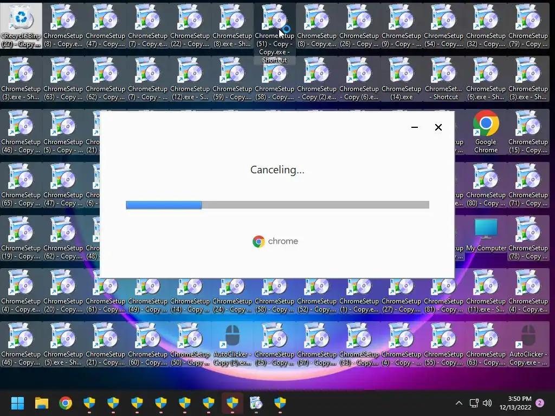Select ChromeSetup (27) - Copy desktop icon
Viewport: 555px width, 416px height.
tap(401, 295)
